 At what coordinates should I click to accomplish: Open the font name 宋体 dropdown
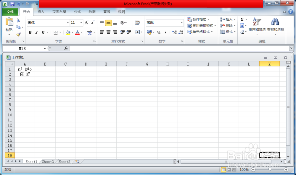tap(68, 23)
